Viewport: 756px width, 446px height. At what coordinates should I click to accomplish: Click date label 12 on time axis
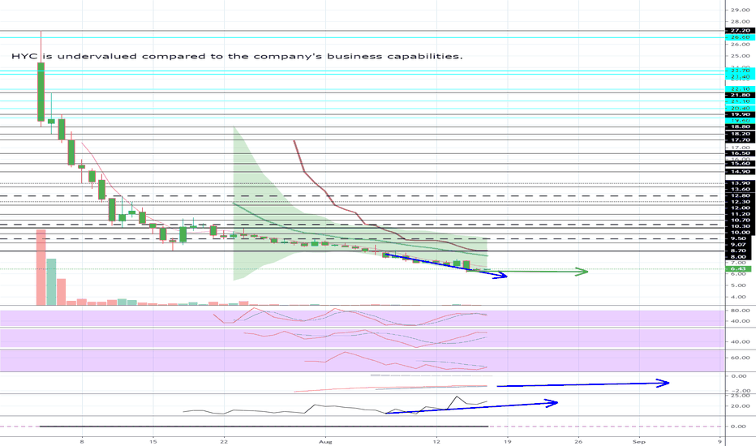point(437,441)
